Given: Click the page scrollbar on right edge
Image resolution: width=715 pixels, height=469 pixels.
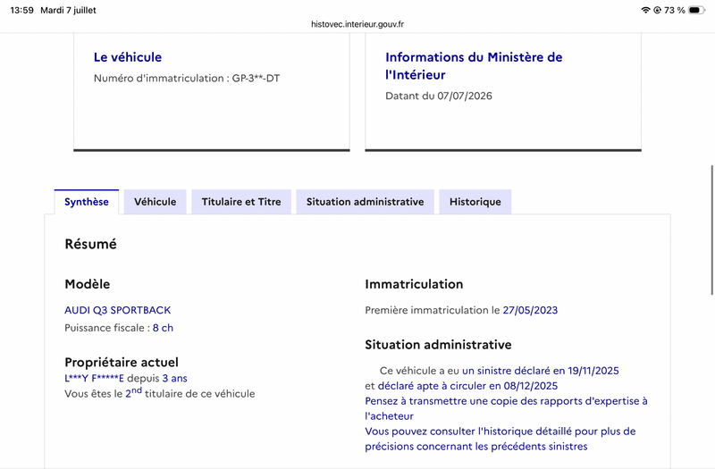Looking at the screenshot, I should (x=711, y=230).
